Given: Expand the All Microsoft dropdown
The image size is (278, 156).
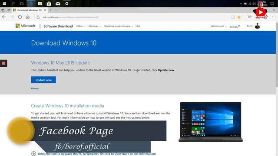Looking at the screenshot, I should tap(219, 26).
